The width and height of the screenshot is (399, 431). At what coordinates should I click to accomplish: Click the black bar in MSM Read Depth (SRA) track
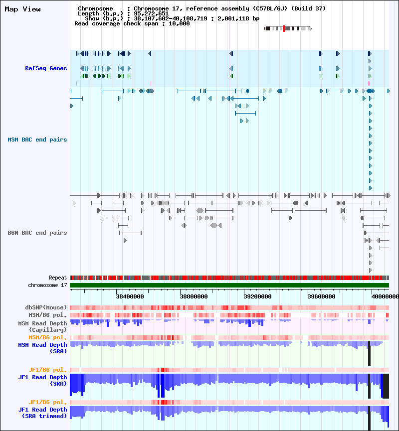[369, 354]
